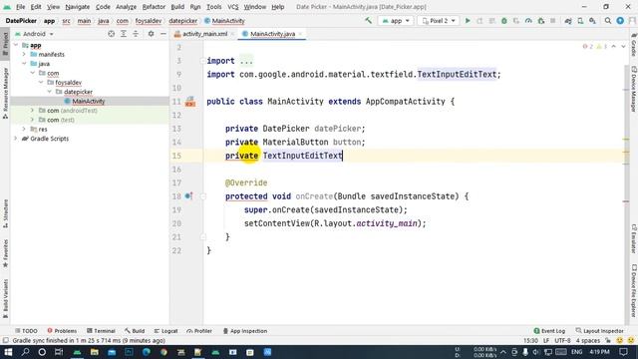The image size is (638, 359).
Task: Open the TODO tool window
Action: [x=26, y=331]
